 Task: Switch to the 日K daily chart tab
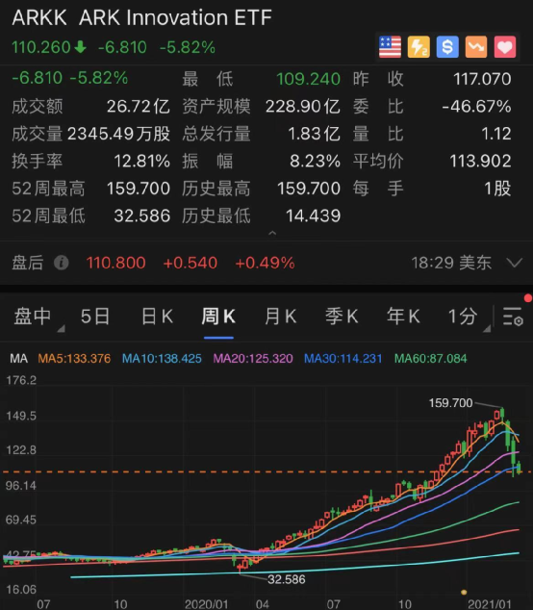click(x=157, y=316)
